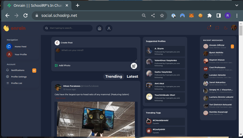The image size is (243, 138).
Task: Open Profile Settings
Action: [16, 77]
